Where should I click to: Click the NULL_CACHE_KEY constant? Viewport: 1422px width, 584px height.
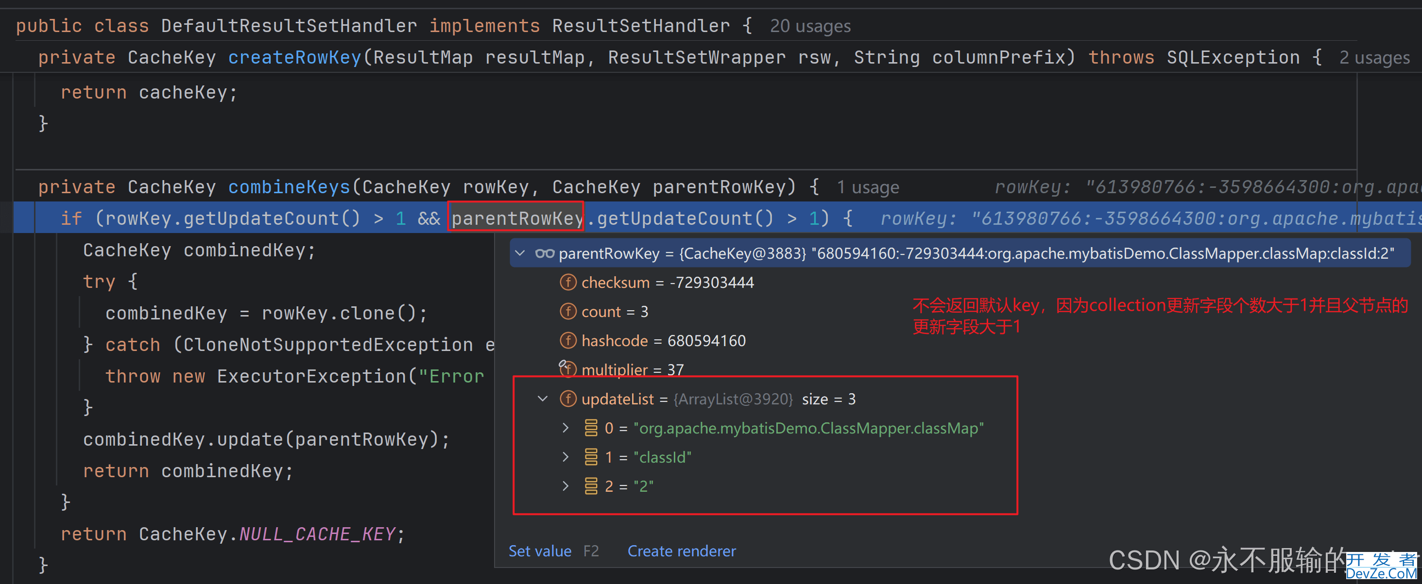(x=317, y=534)
